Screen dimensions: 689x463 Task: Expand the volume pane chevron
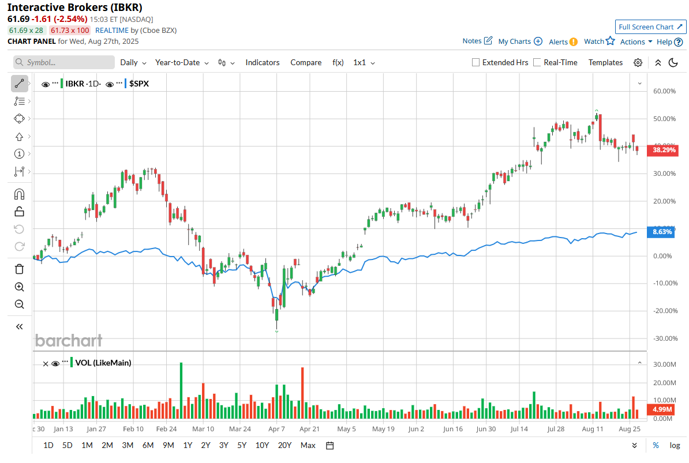[x=640, y=363]
